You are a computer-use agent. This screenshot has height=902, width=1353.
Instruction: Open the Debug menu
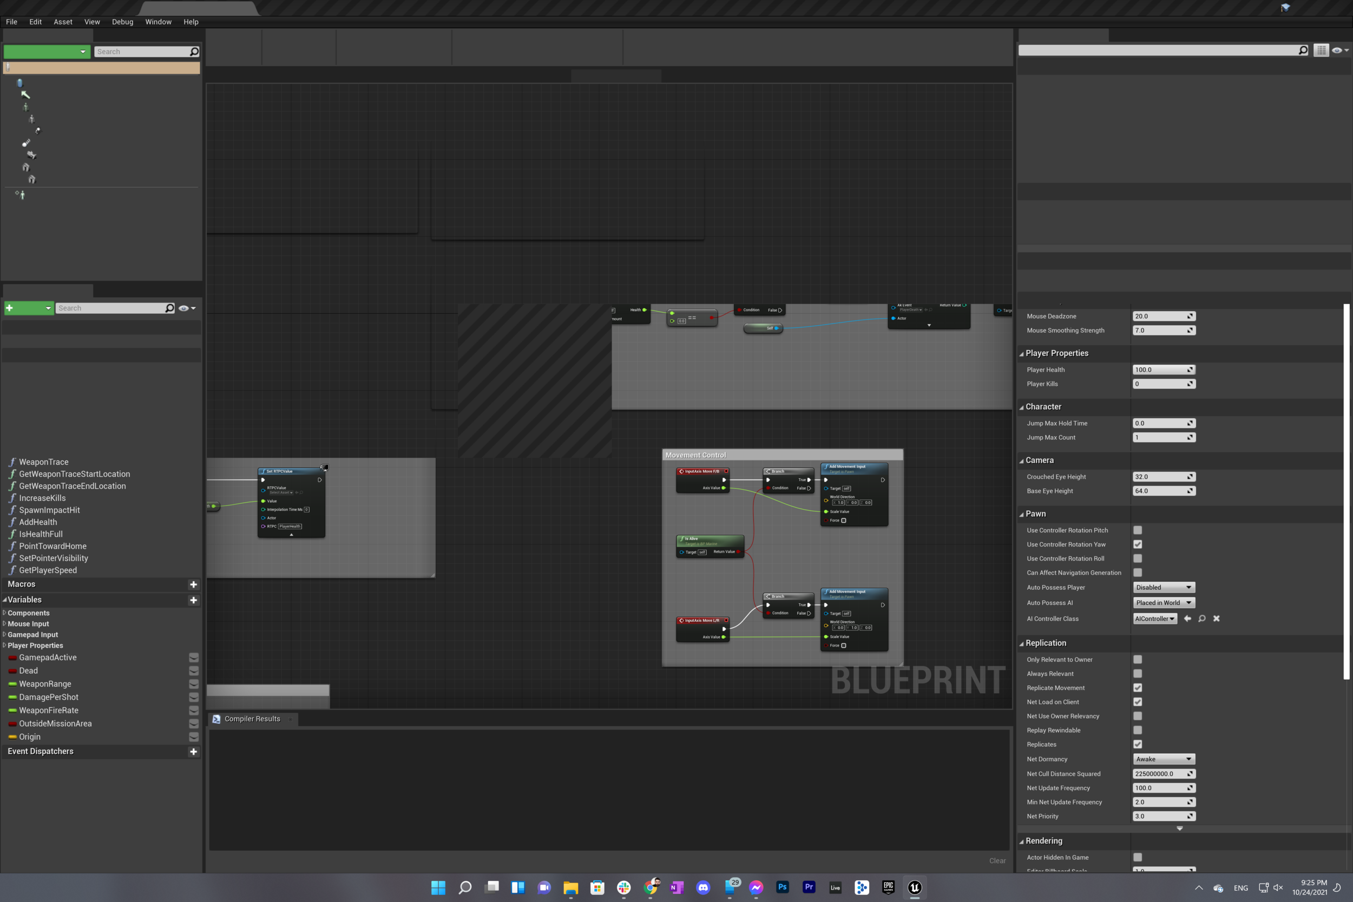(x=122, y=22)
